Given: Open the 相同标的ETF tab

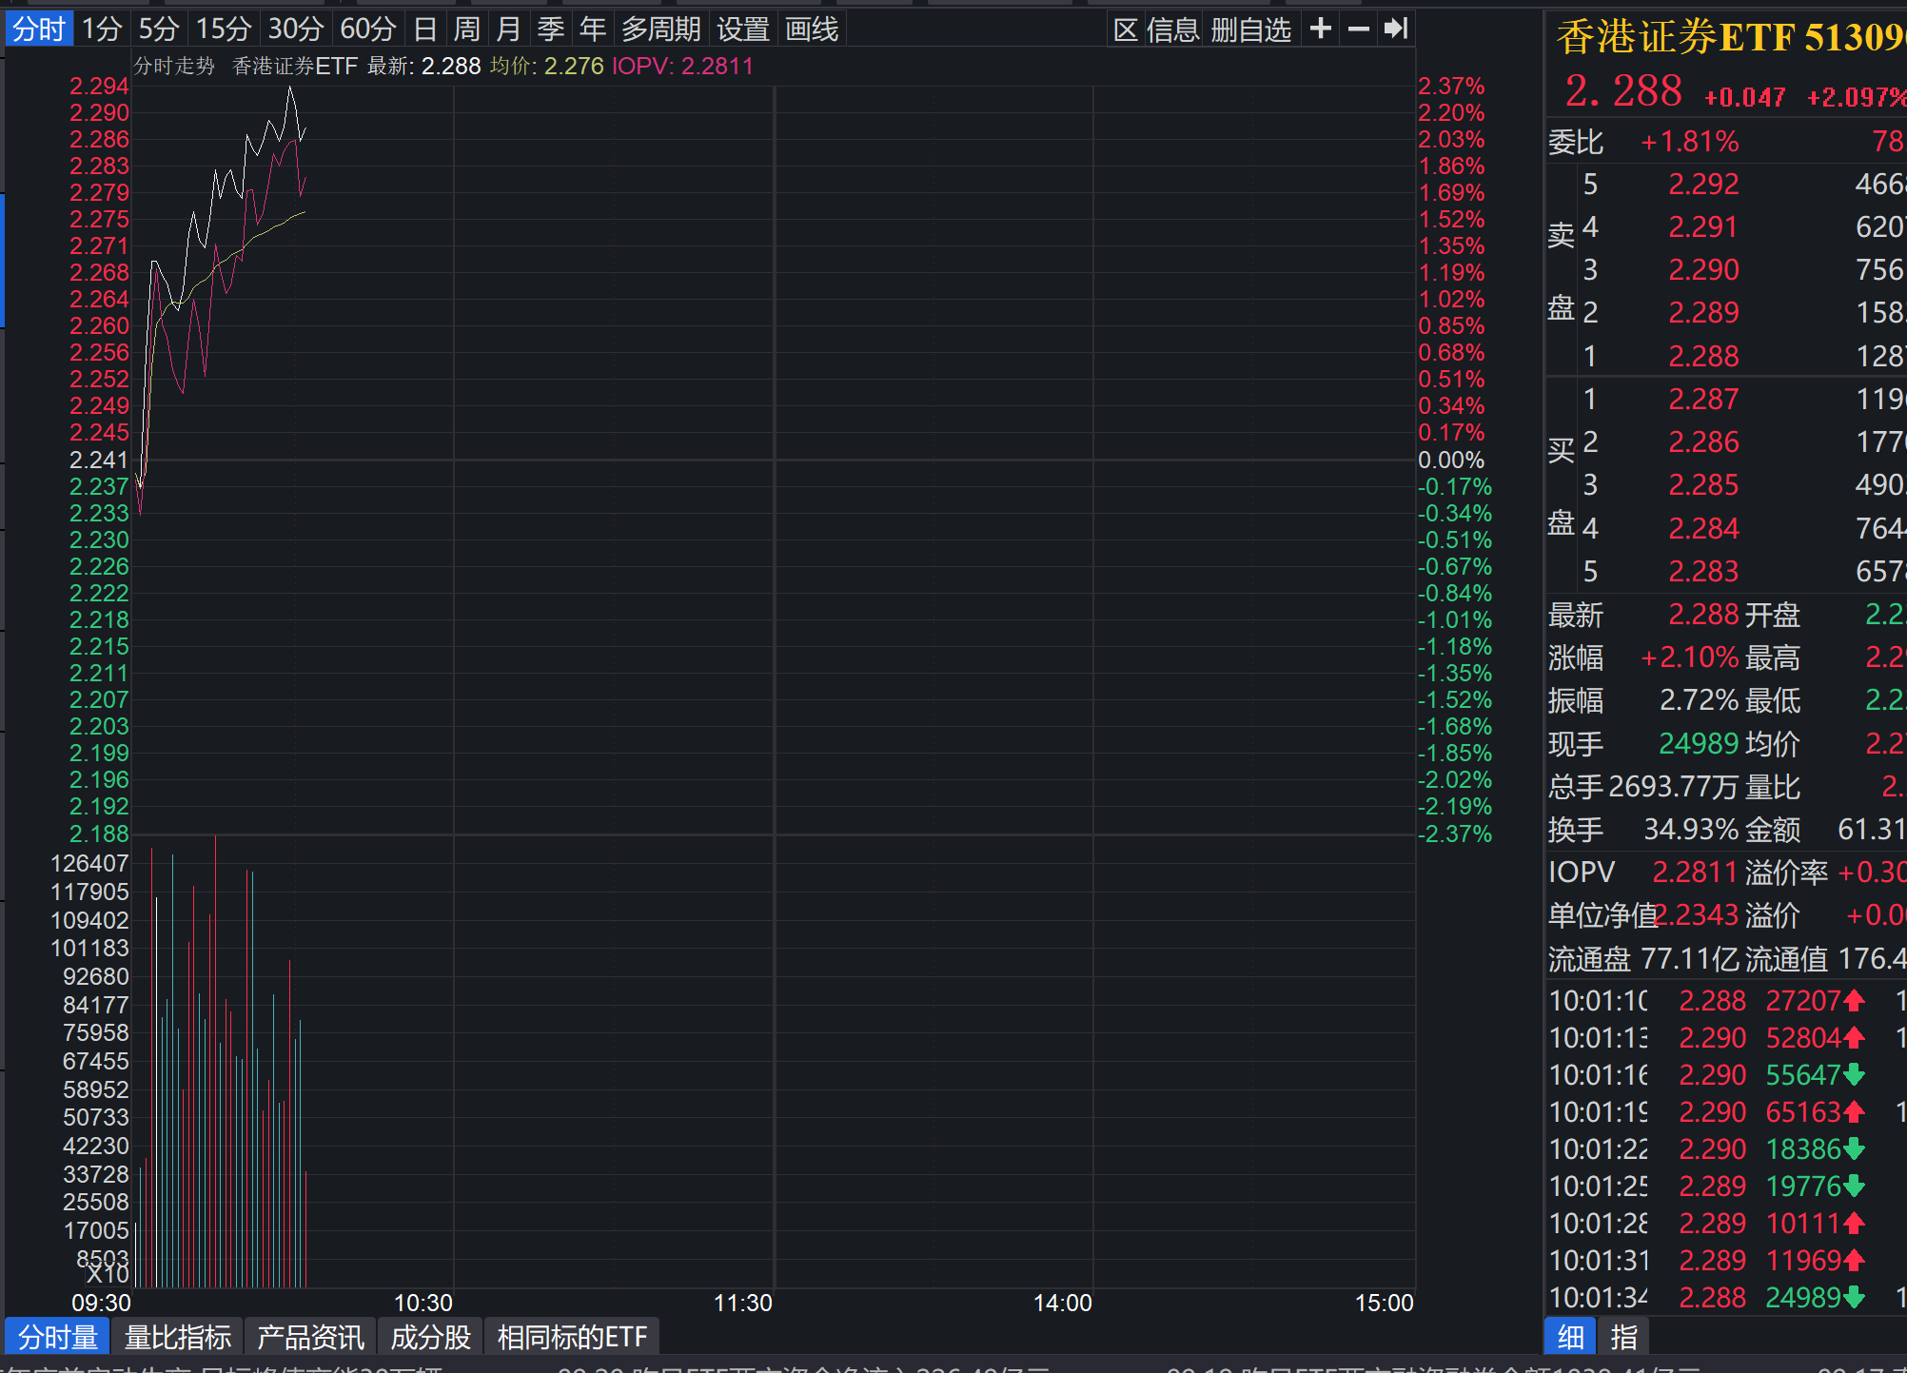Looking at the screenshot, I should pyautogui.click(x=572, y=1337).
